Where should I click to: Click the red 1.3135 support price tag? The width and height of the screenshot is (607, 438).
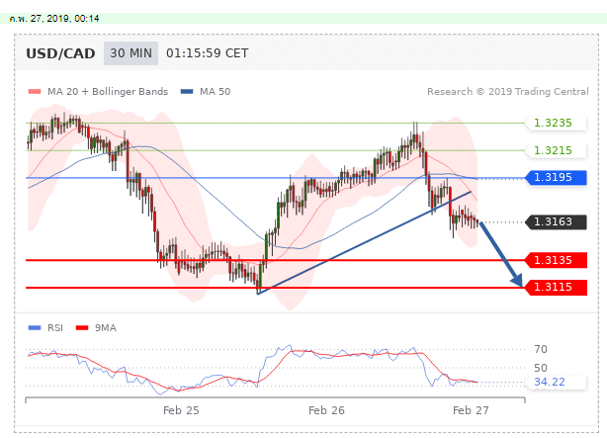click(x=556, y=260)
